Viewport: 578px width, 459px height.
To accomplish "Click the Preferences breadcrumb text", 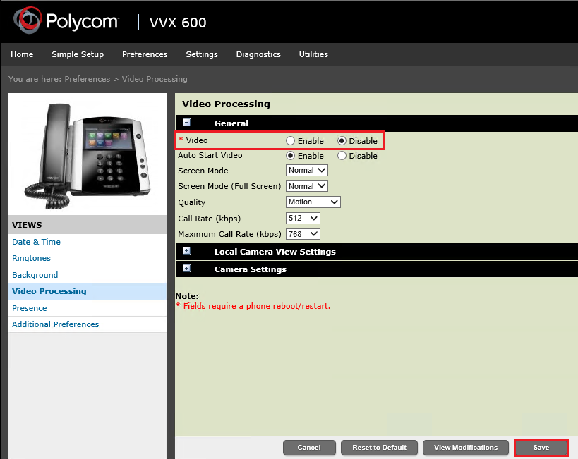I will (x=88, y=79).
